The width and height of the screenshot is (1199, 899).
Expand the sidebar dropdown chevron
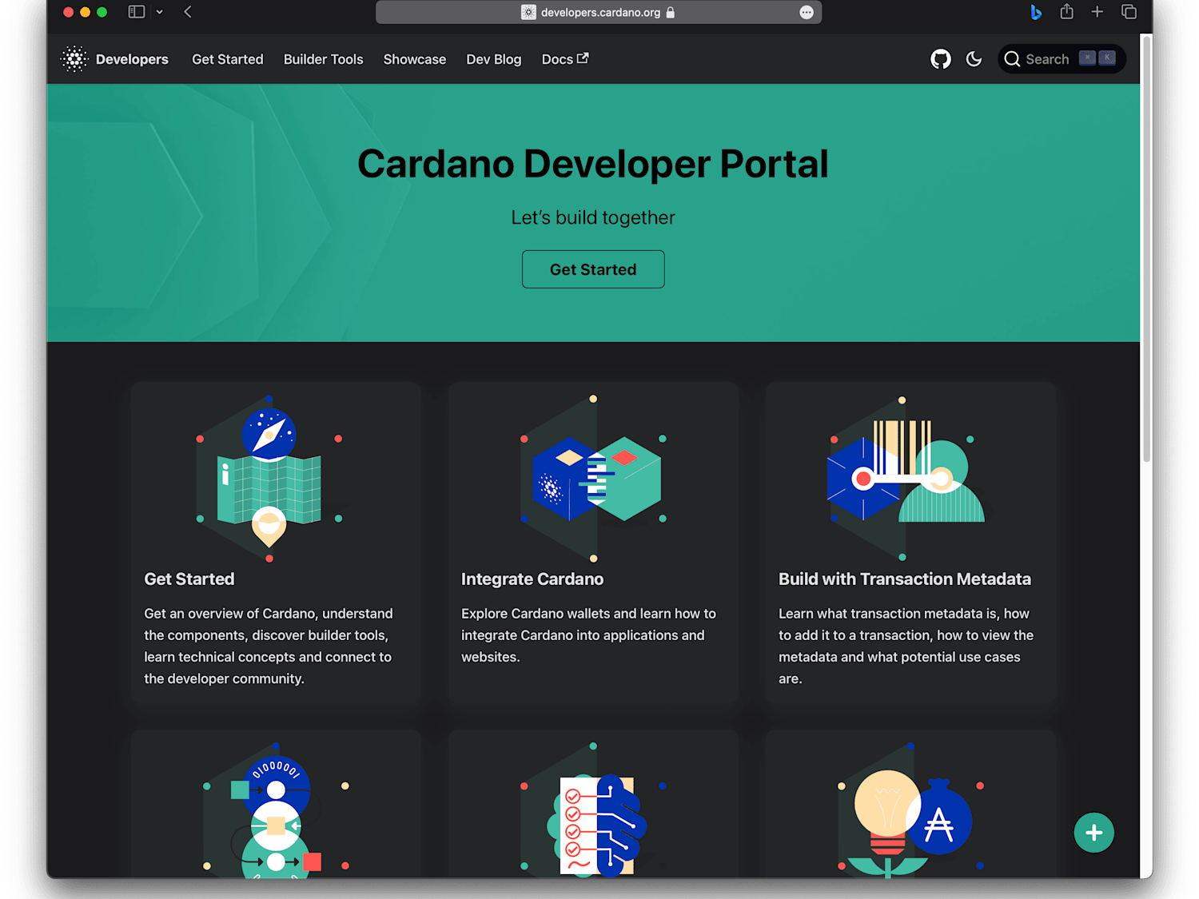(159, 12)
